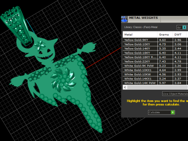188x141 pixels.
Task: Click the left arrow of horizontal scrollbar
Action: pyautogui.click(x=125, y=87)
